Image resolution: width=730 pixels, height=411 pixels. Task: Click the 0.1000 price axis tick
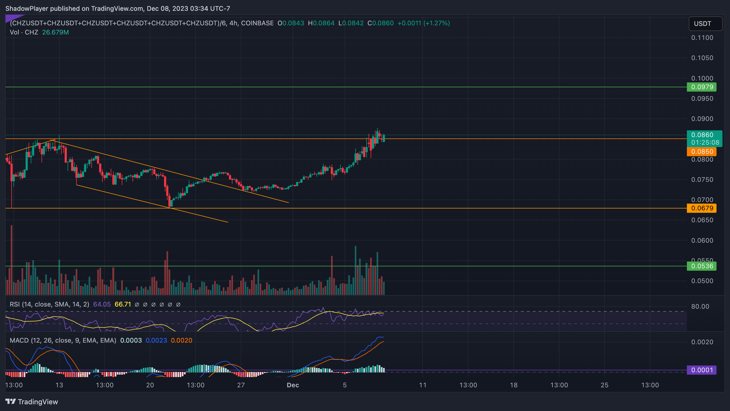point(702,78)
